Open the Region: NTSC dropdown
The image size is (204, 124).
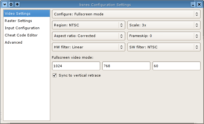coord(89,25)
